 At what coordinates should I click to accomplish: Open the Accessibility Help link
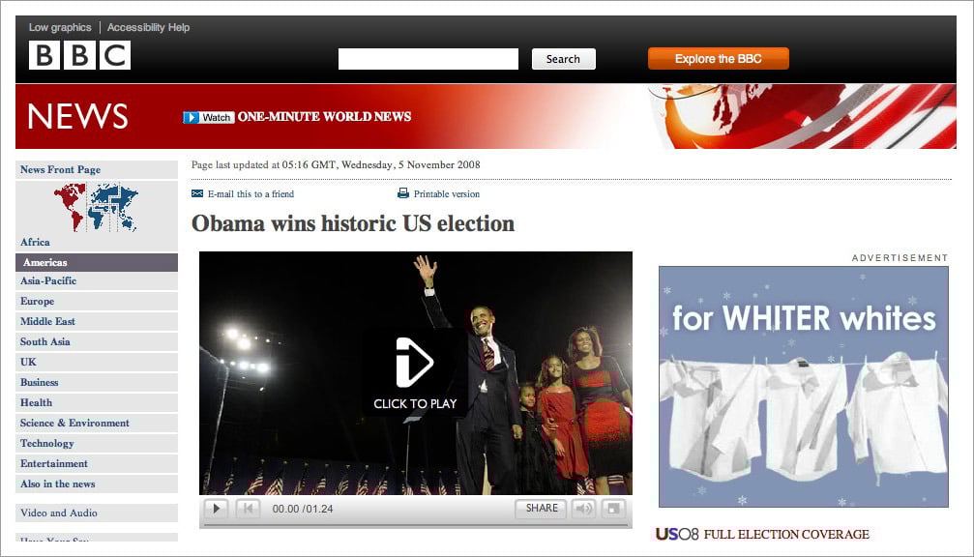coord(148,27)
